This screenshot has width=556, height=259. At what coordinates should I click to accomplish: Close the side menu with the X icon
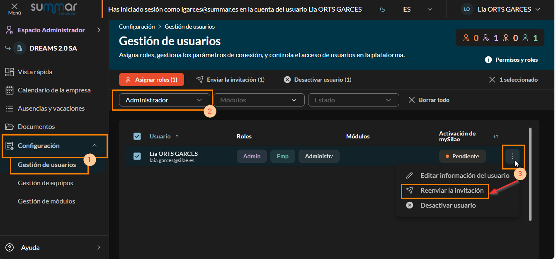(x=15, y=7)
